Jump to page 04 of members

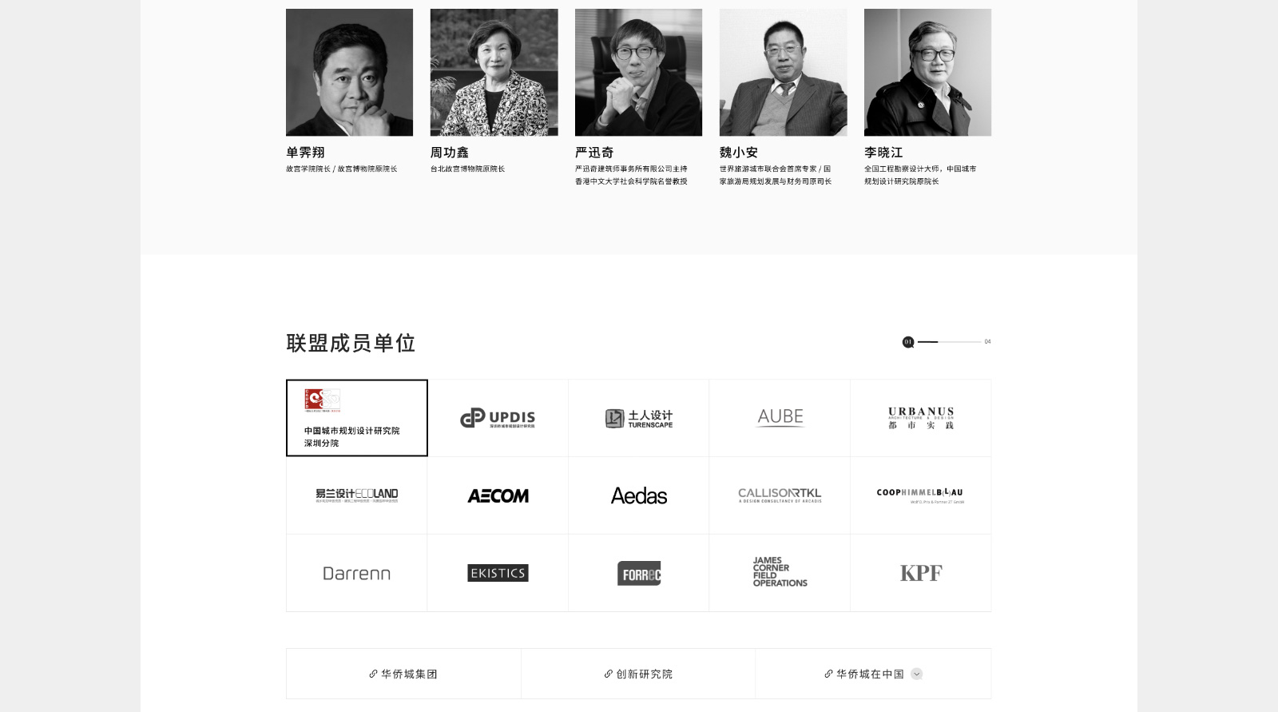tap(987, 342)
